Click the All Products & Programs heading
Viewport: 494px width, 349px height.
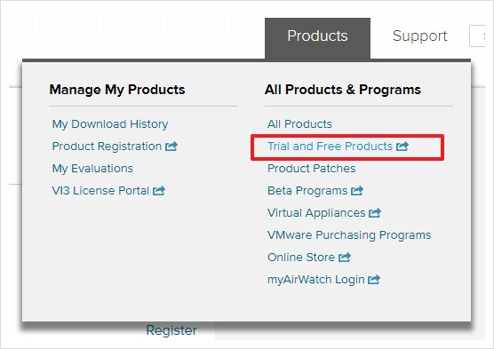click(x=343, y=90)
